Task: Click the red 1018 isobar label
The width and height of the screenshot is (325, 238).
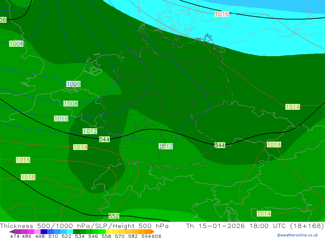Action: tap(28, 177)
